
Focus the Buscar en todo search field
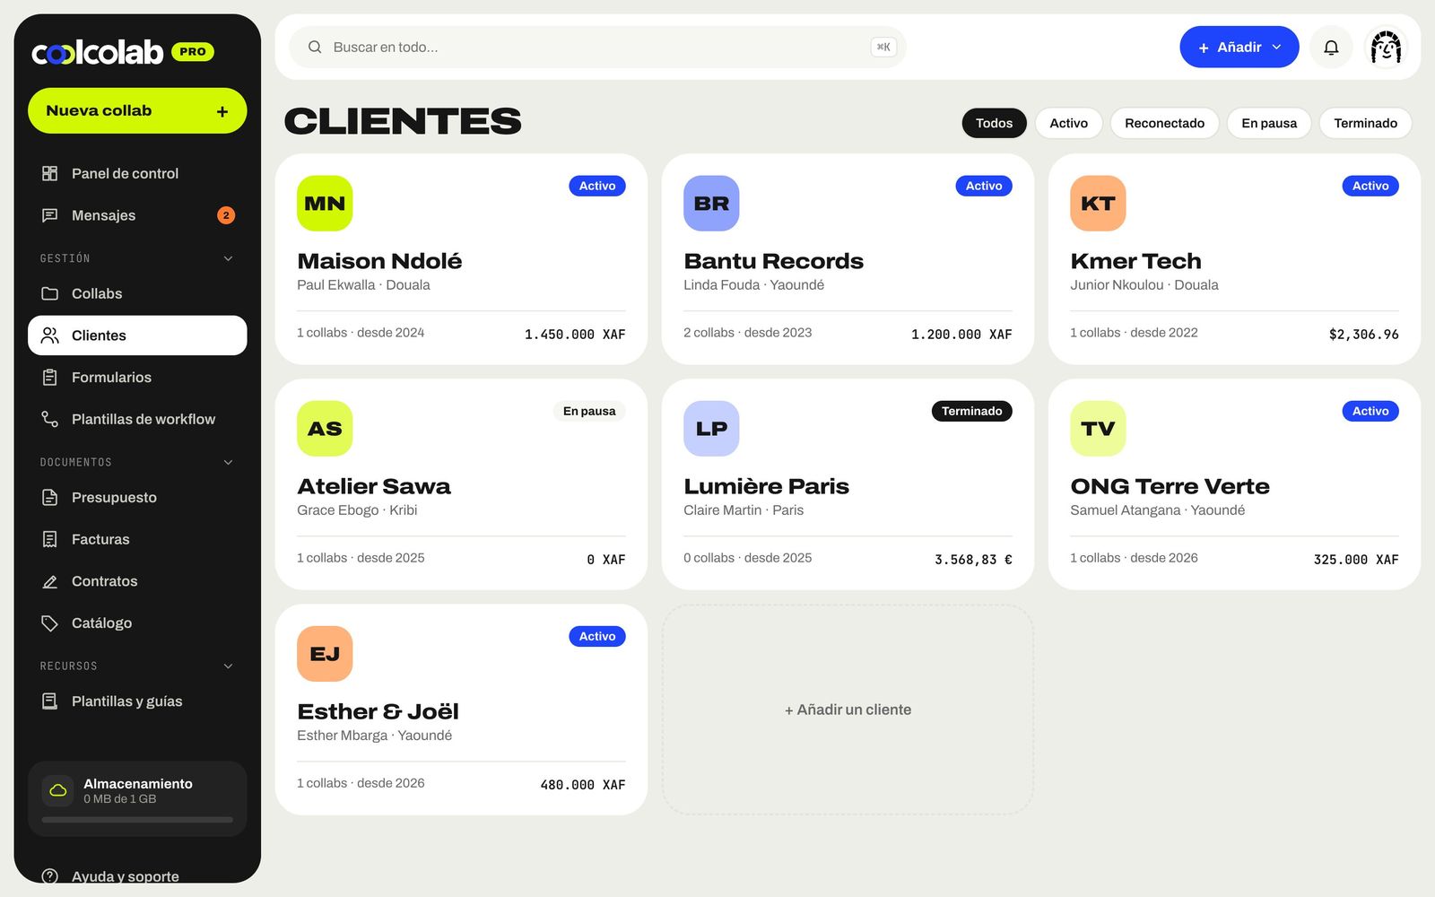[x=597, y=47]
